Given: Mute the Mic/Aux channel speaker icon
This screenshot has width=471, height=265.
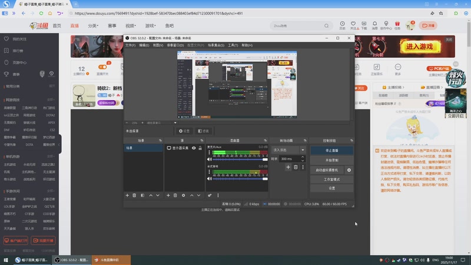Looking at the screenshot, I should [x=210, y=159].
